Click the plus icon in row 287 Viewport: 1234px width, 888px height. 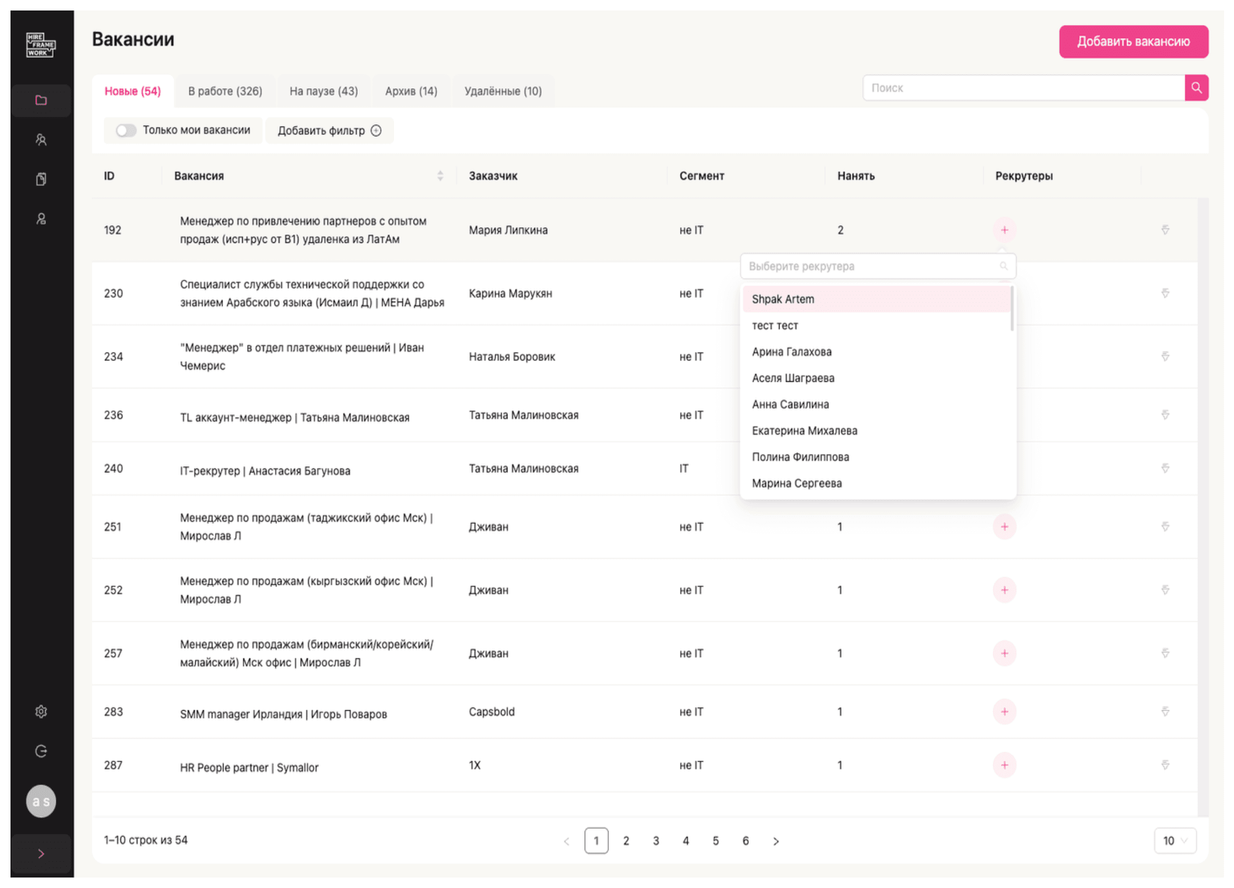[x=1004, y=765]
